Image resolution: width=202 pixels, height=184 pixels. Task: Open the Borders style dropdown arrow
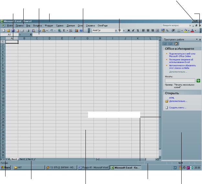click(x=182, y=31)
